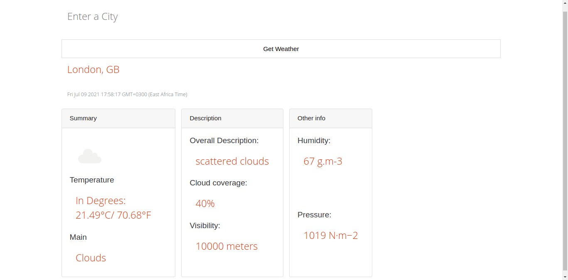Click the humidity value 67 g.m-3
Image resolution: width=568 pixels, height=280 pixels.
pos(323,161)
